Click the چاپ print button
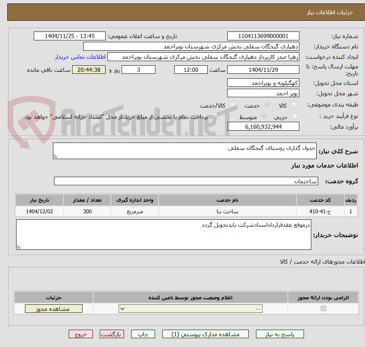Screen dimensions: 365x347 click(x=143, y=334)
